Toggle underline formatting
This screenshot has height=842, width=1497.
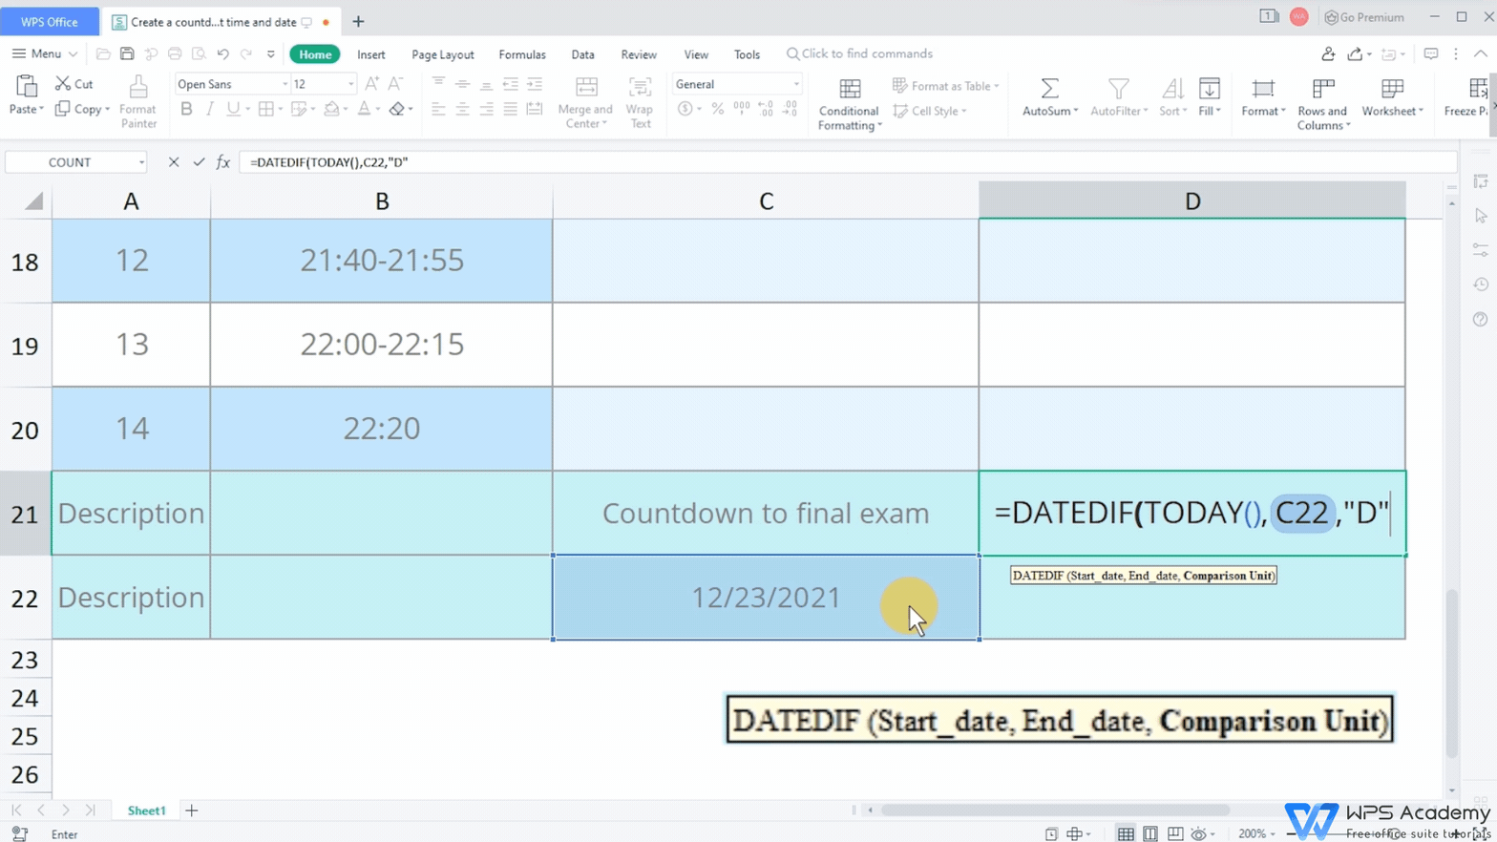click(x=232, y=110)
